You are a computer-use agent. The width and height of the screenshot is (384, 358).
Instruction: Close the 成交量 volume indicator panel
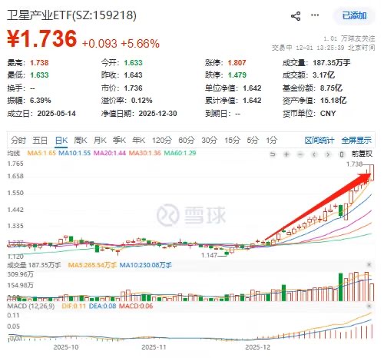(x=369, y=264)
